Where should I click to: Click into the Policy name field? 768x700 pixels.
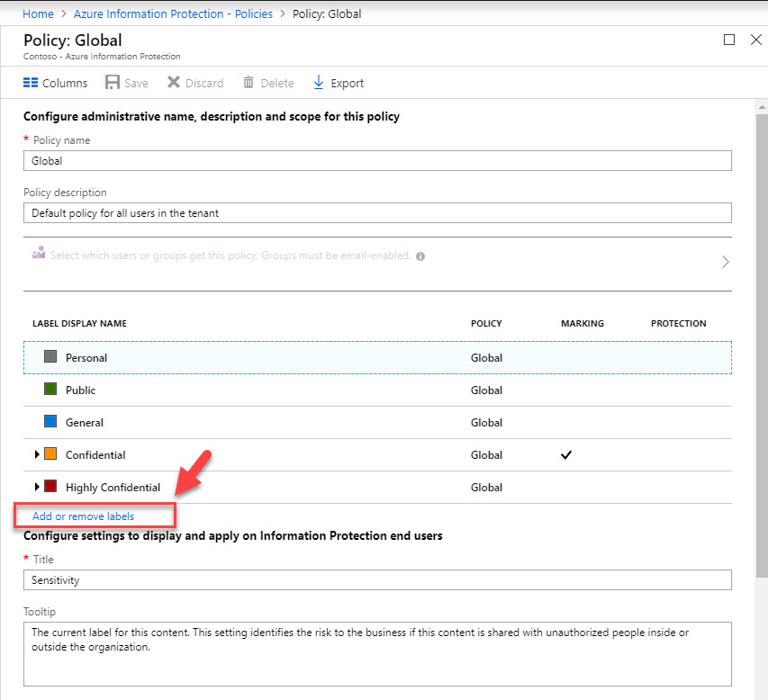[x=377, y=160]
